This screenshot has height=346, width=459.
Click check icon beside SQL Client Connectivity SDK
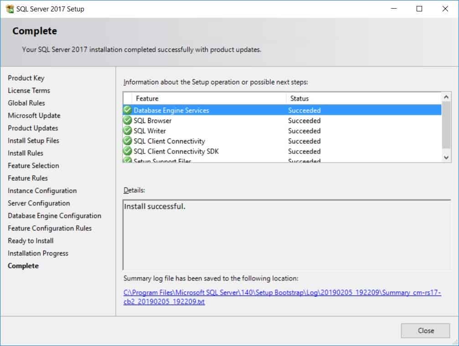click(127, 151)
